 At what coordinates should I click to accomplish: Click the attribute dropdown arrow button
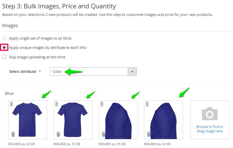tap(132, 72)
